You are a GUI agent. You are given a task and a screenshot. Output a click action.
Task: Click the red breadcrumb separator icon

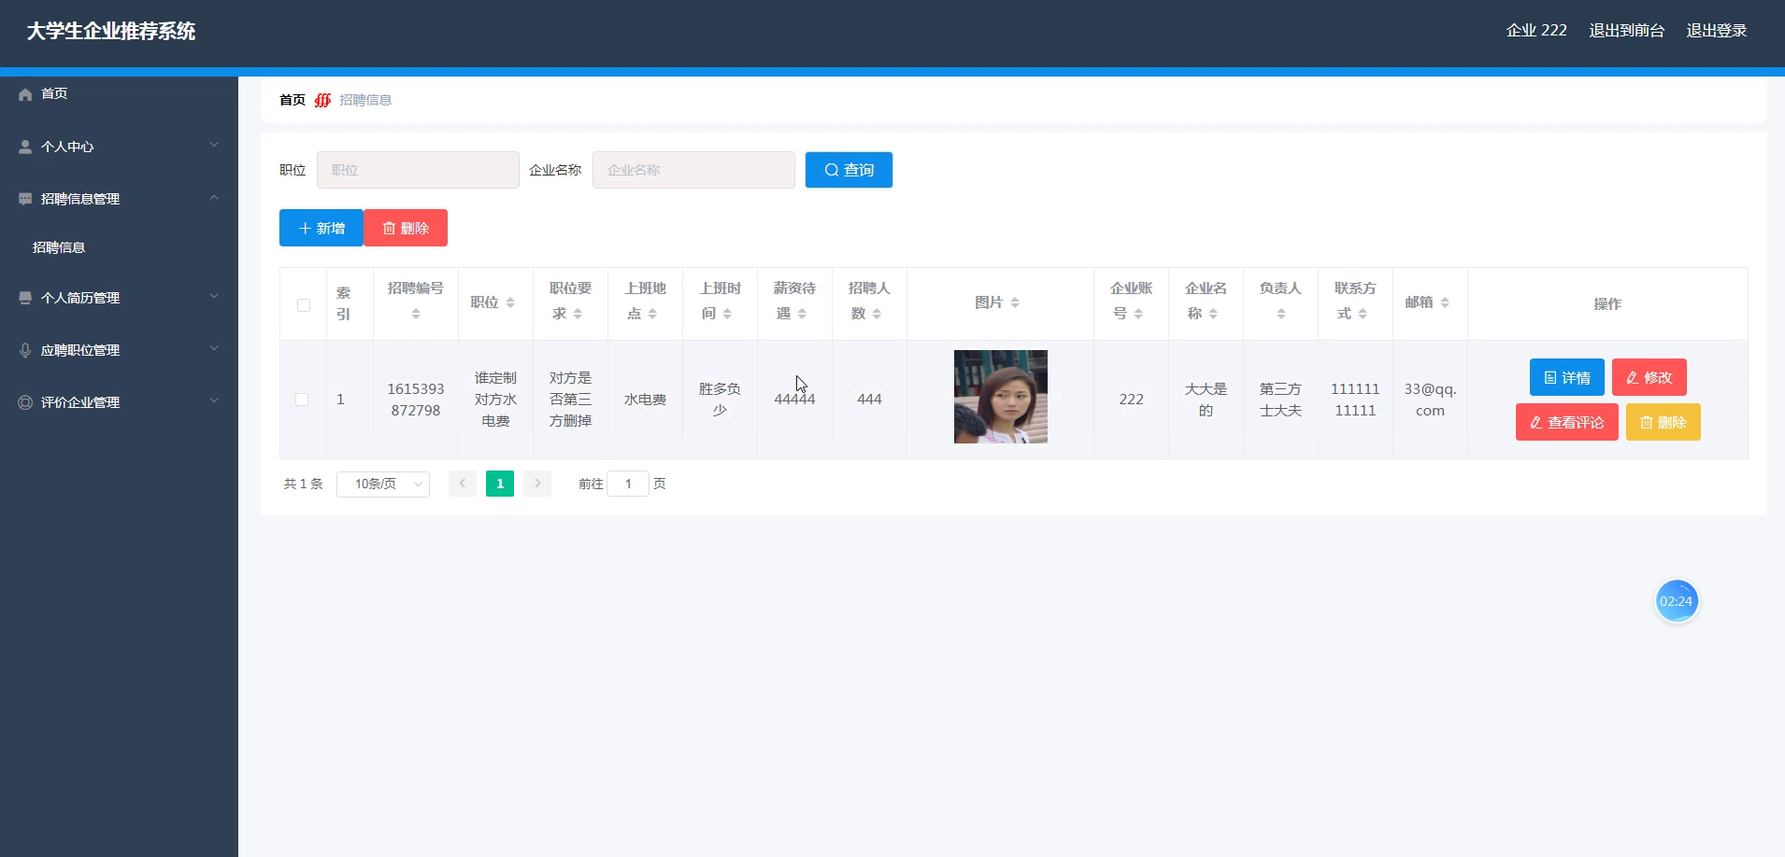pos(322,100)
